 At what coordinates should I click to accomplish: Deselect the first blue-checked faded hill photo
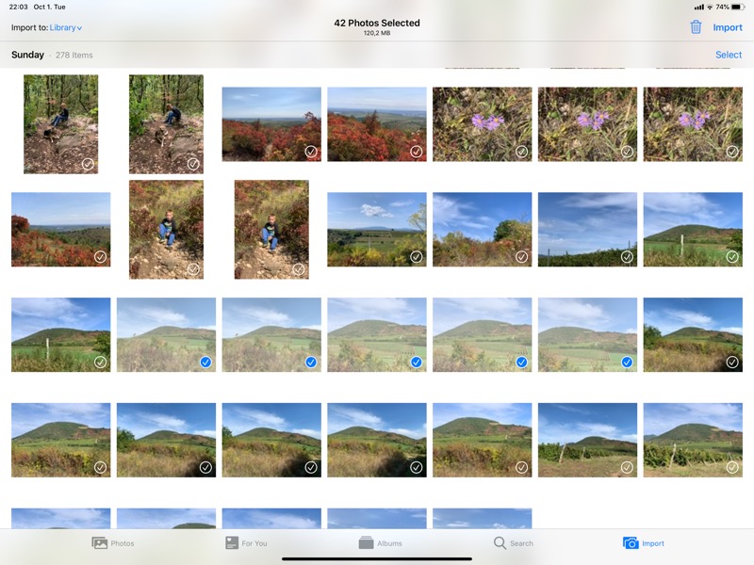pos(205,362)
